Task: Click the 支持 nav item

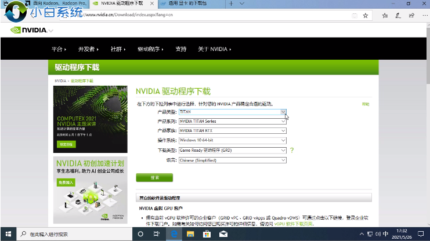Action: click(x=180, y=49)
